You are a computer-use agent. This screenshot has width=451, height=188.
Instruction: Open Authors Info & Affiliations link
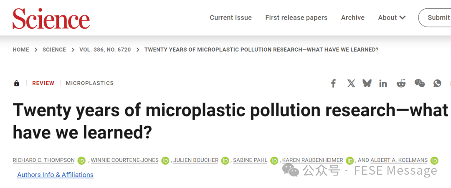click(55, 175)
